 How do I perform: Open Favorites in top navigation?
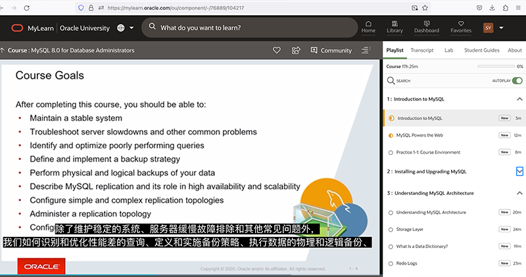461,26
